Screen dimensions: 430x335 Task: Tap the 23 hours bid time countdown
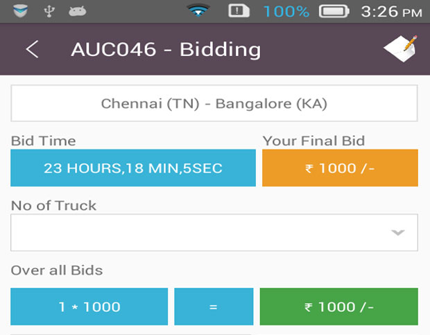[x=133, y=168]
